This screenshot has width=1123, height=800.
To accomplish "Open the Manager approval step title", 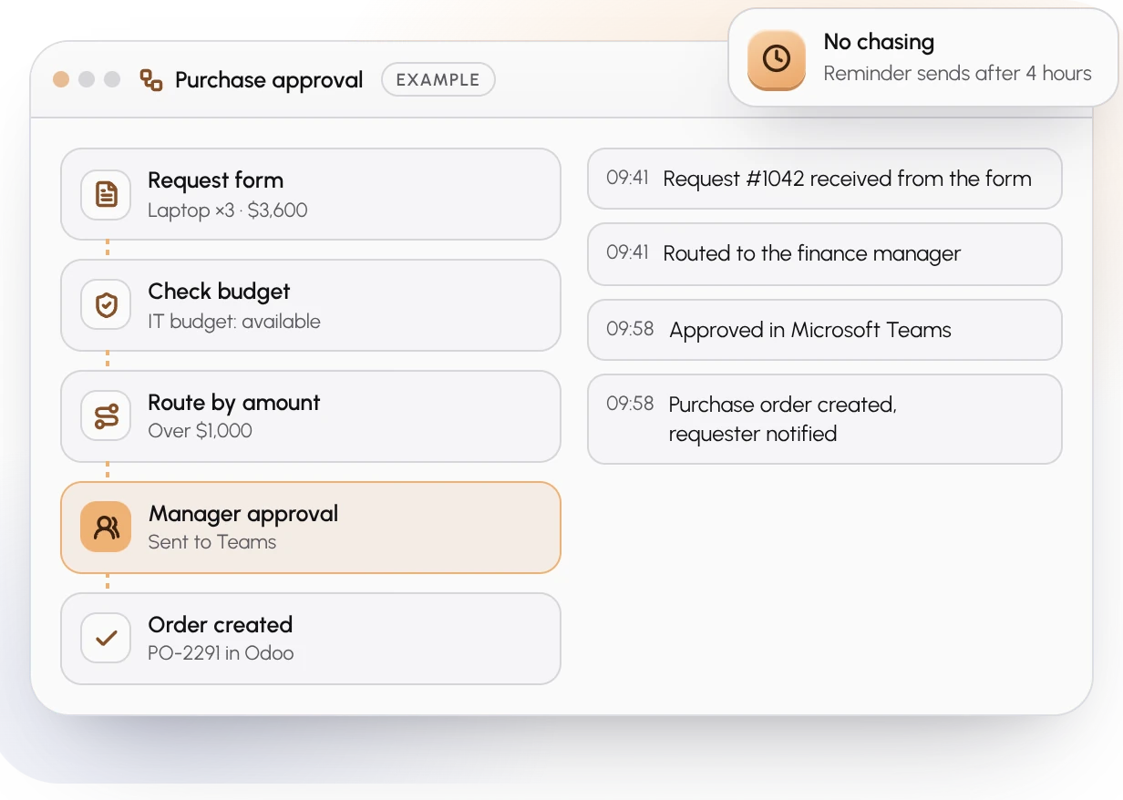I will tap(243, 514).
